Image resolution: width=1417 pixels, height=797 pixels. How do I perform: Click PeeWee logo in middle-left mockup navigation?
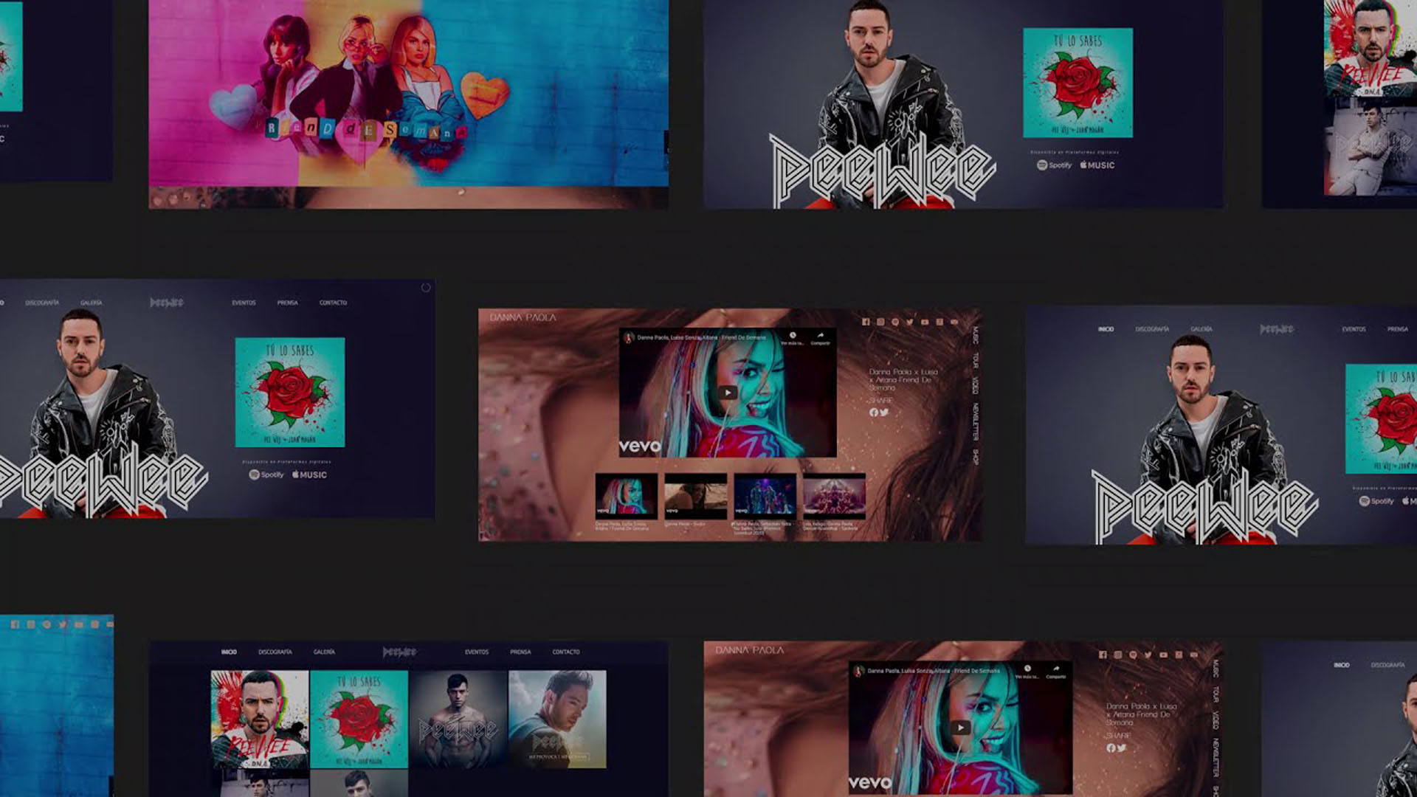tap(167, 303)
